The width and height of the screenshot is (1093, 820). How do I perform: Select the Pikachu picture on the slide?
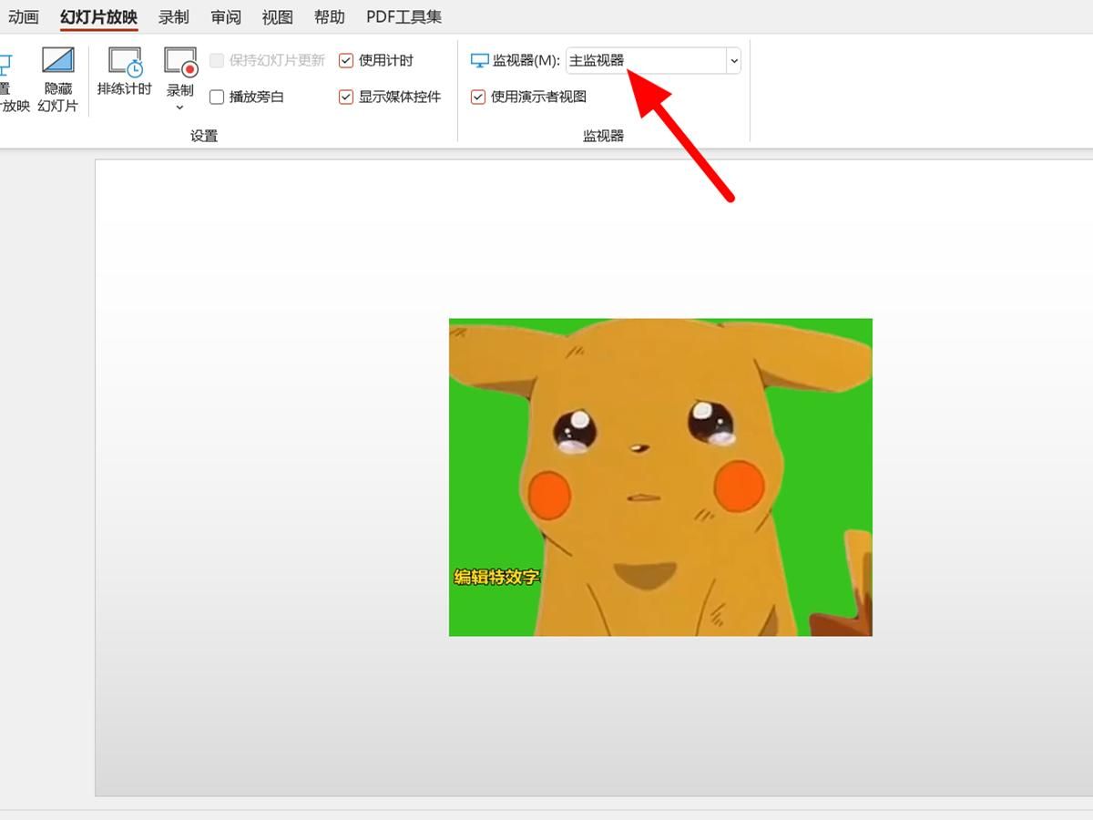click(660, 477)
